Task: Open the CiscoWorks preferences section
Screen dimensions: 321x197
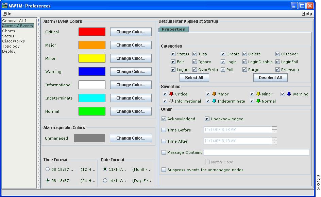Action: click(13, 41)
